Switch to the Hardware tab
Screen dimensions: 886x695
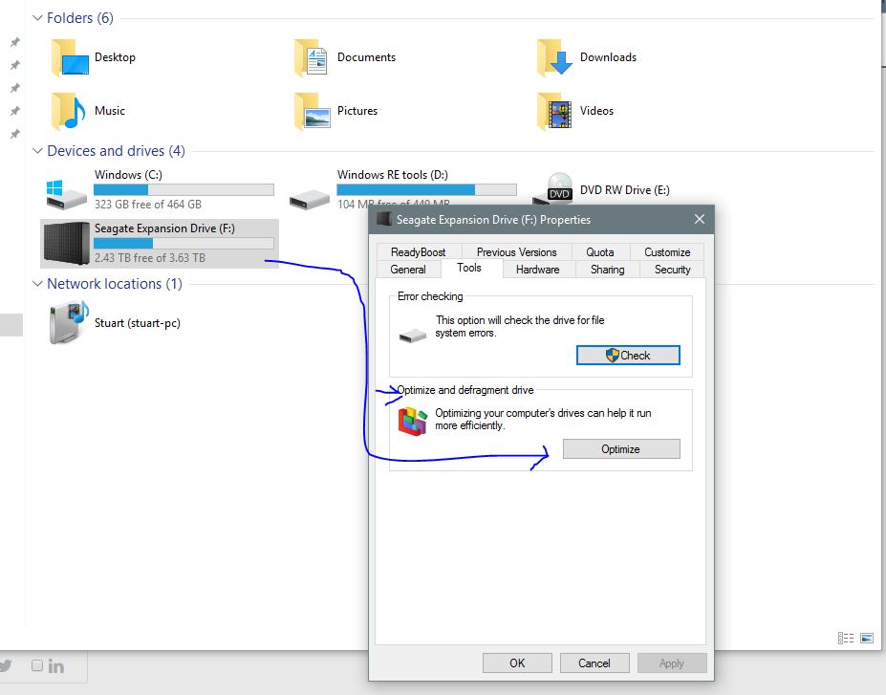pos(537,270)
